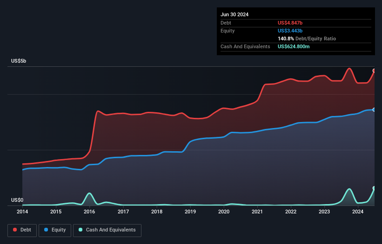
Task: Click the 2015 x-axis label
Action: 56,212
